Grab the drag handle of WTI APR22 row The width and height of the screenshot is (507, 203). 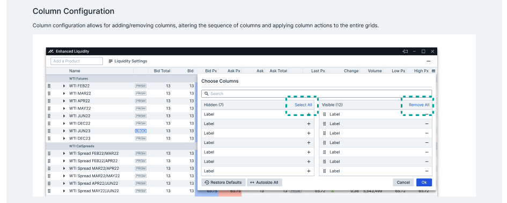[x=49, y=101]
